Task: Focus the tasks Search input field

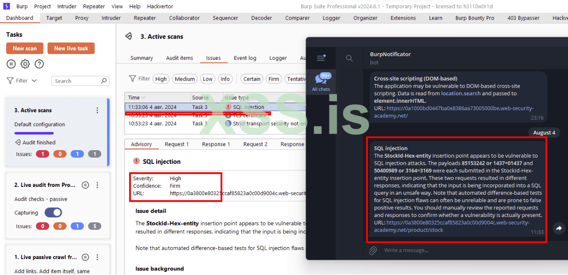Action: [80, 81]
